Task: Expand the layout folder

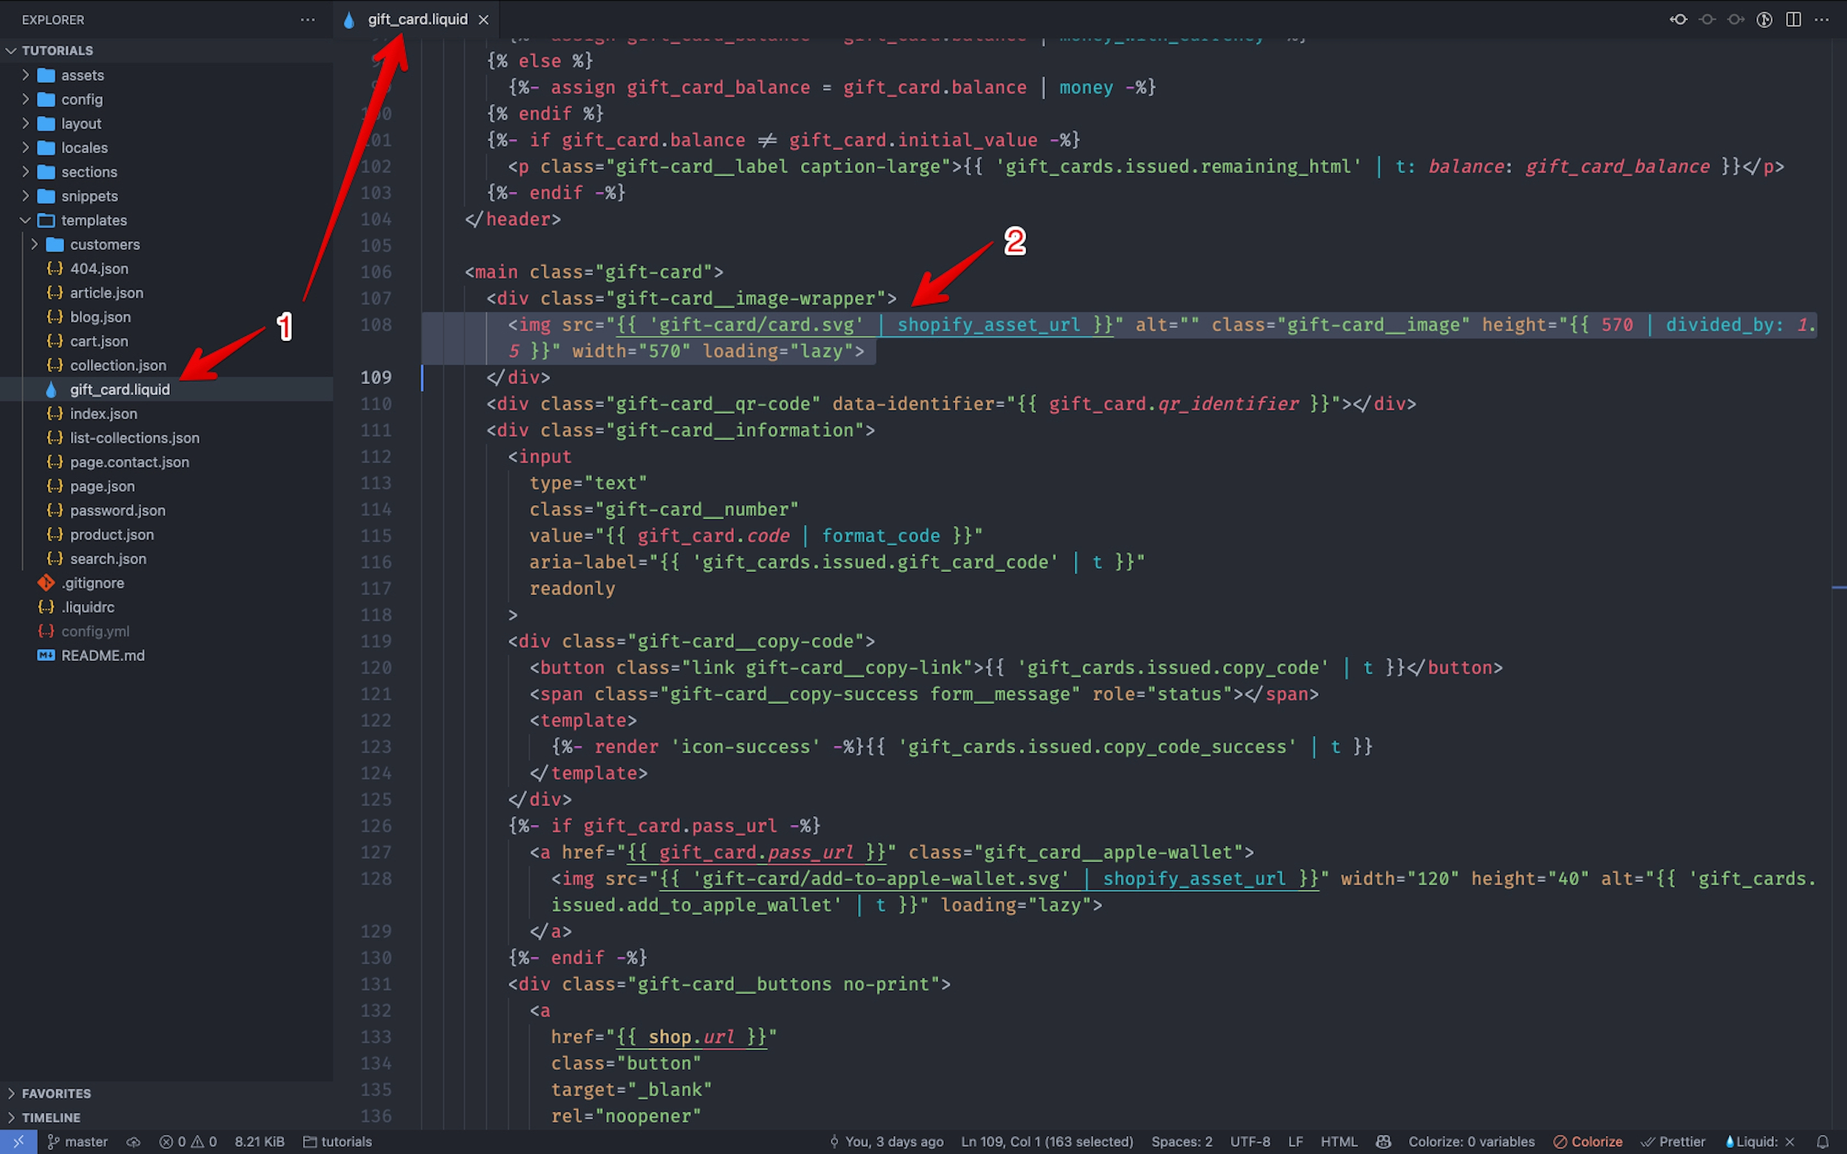Action: click(x=166, y=124)
